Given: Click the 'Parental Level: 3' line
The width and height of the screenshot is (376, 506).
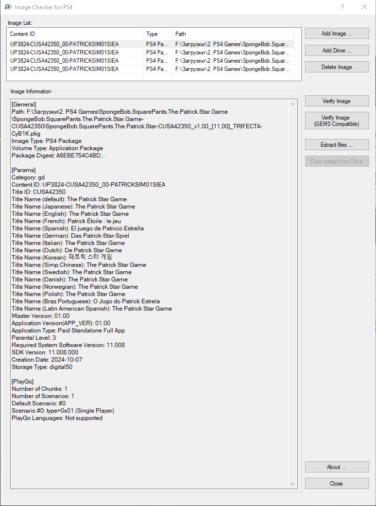Looking at the screenshot, I should (34, 337).
